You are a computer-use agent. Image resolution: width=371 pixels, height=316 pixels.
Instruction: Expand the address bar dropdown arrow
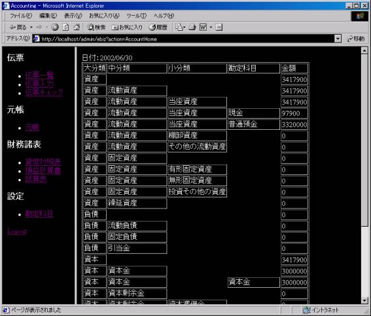338,39
